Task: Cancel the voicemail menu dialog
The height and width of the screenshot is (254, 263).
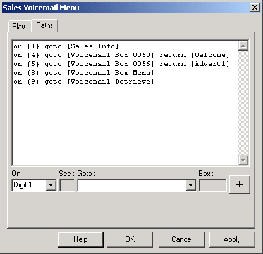Action: [x=181, y=239]
